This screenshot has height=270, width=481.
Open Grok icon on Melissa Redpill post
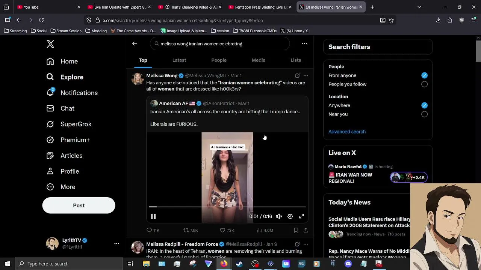point(297,244)
